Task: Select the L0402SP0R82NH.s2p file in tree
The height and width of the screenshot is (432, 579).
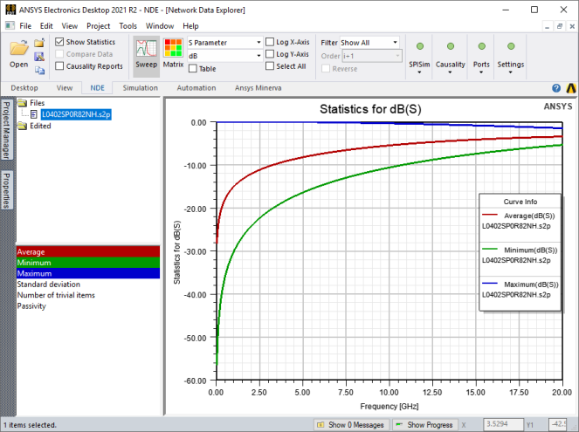Action: 76,114
